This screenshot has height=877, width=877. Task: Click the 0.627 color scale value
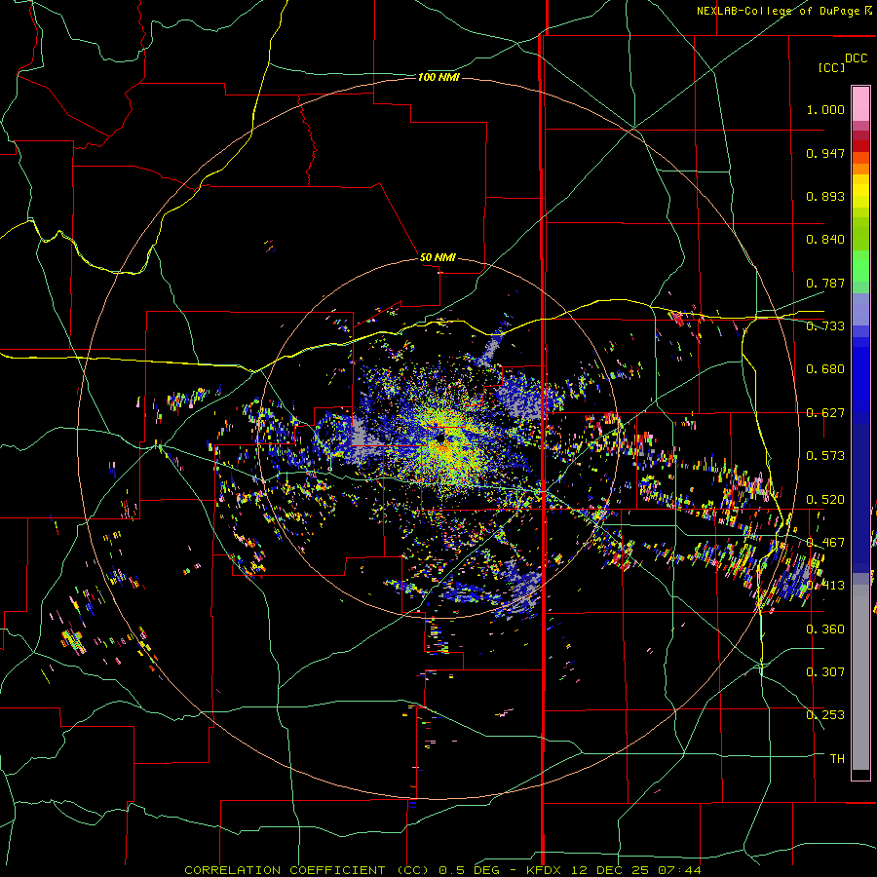coord(825,413)
